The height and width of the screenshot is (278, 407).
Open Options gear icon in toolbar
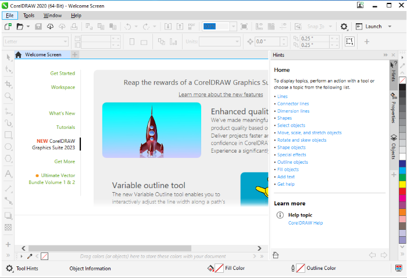click(x=344, y=27)
